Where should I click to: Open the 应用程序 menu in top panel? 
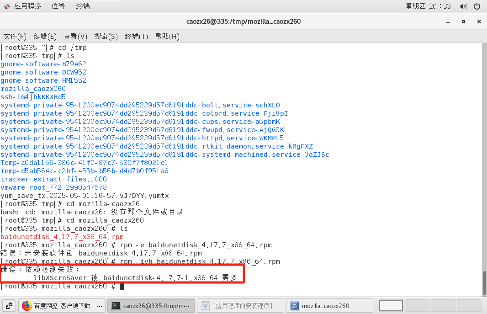point(27,6)
